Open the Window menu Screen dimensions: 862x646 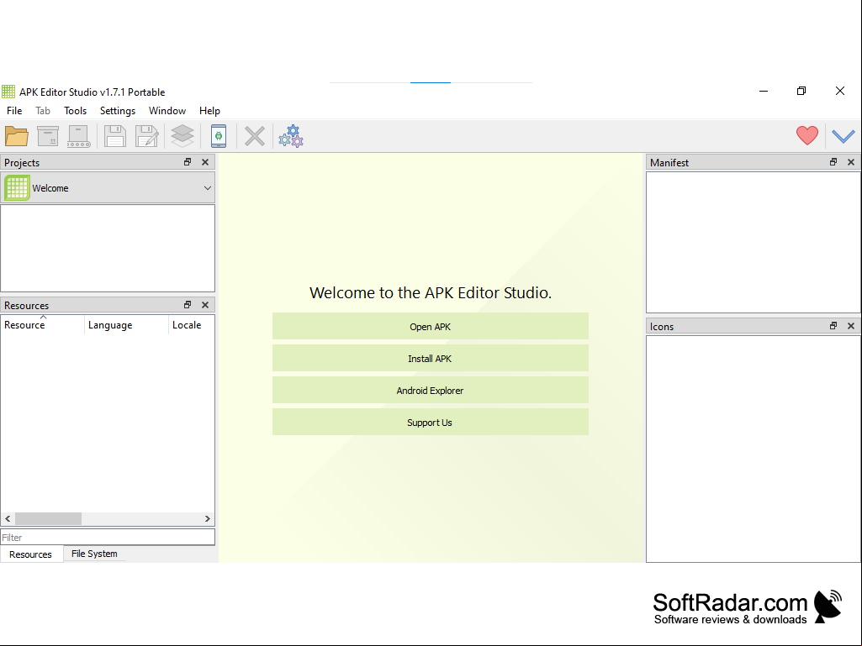167,110
